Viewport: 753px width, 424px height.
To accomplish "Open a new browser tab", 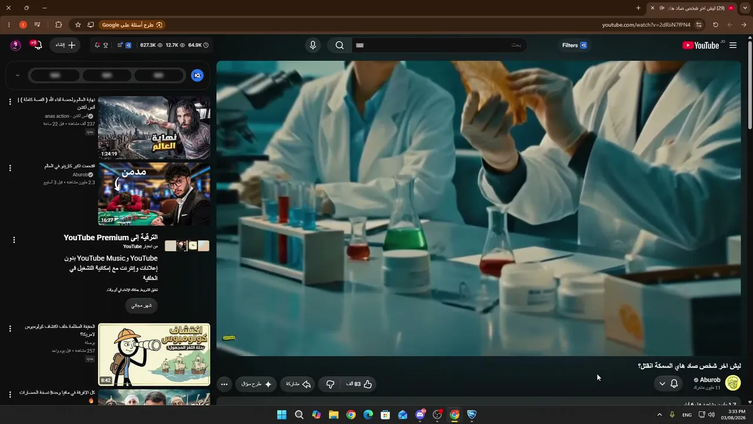I will pyautogui.click(x=638, y=8).
